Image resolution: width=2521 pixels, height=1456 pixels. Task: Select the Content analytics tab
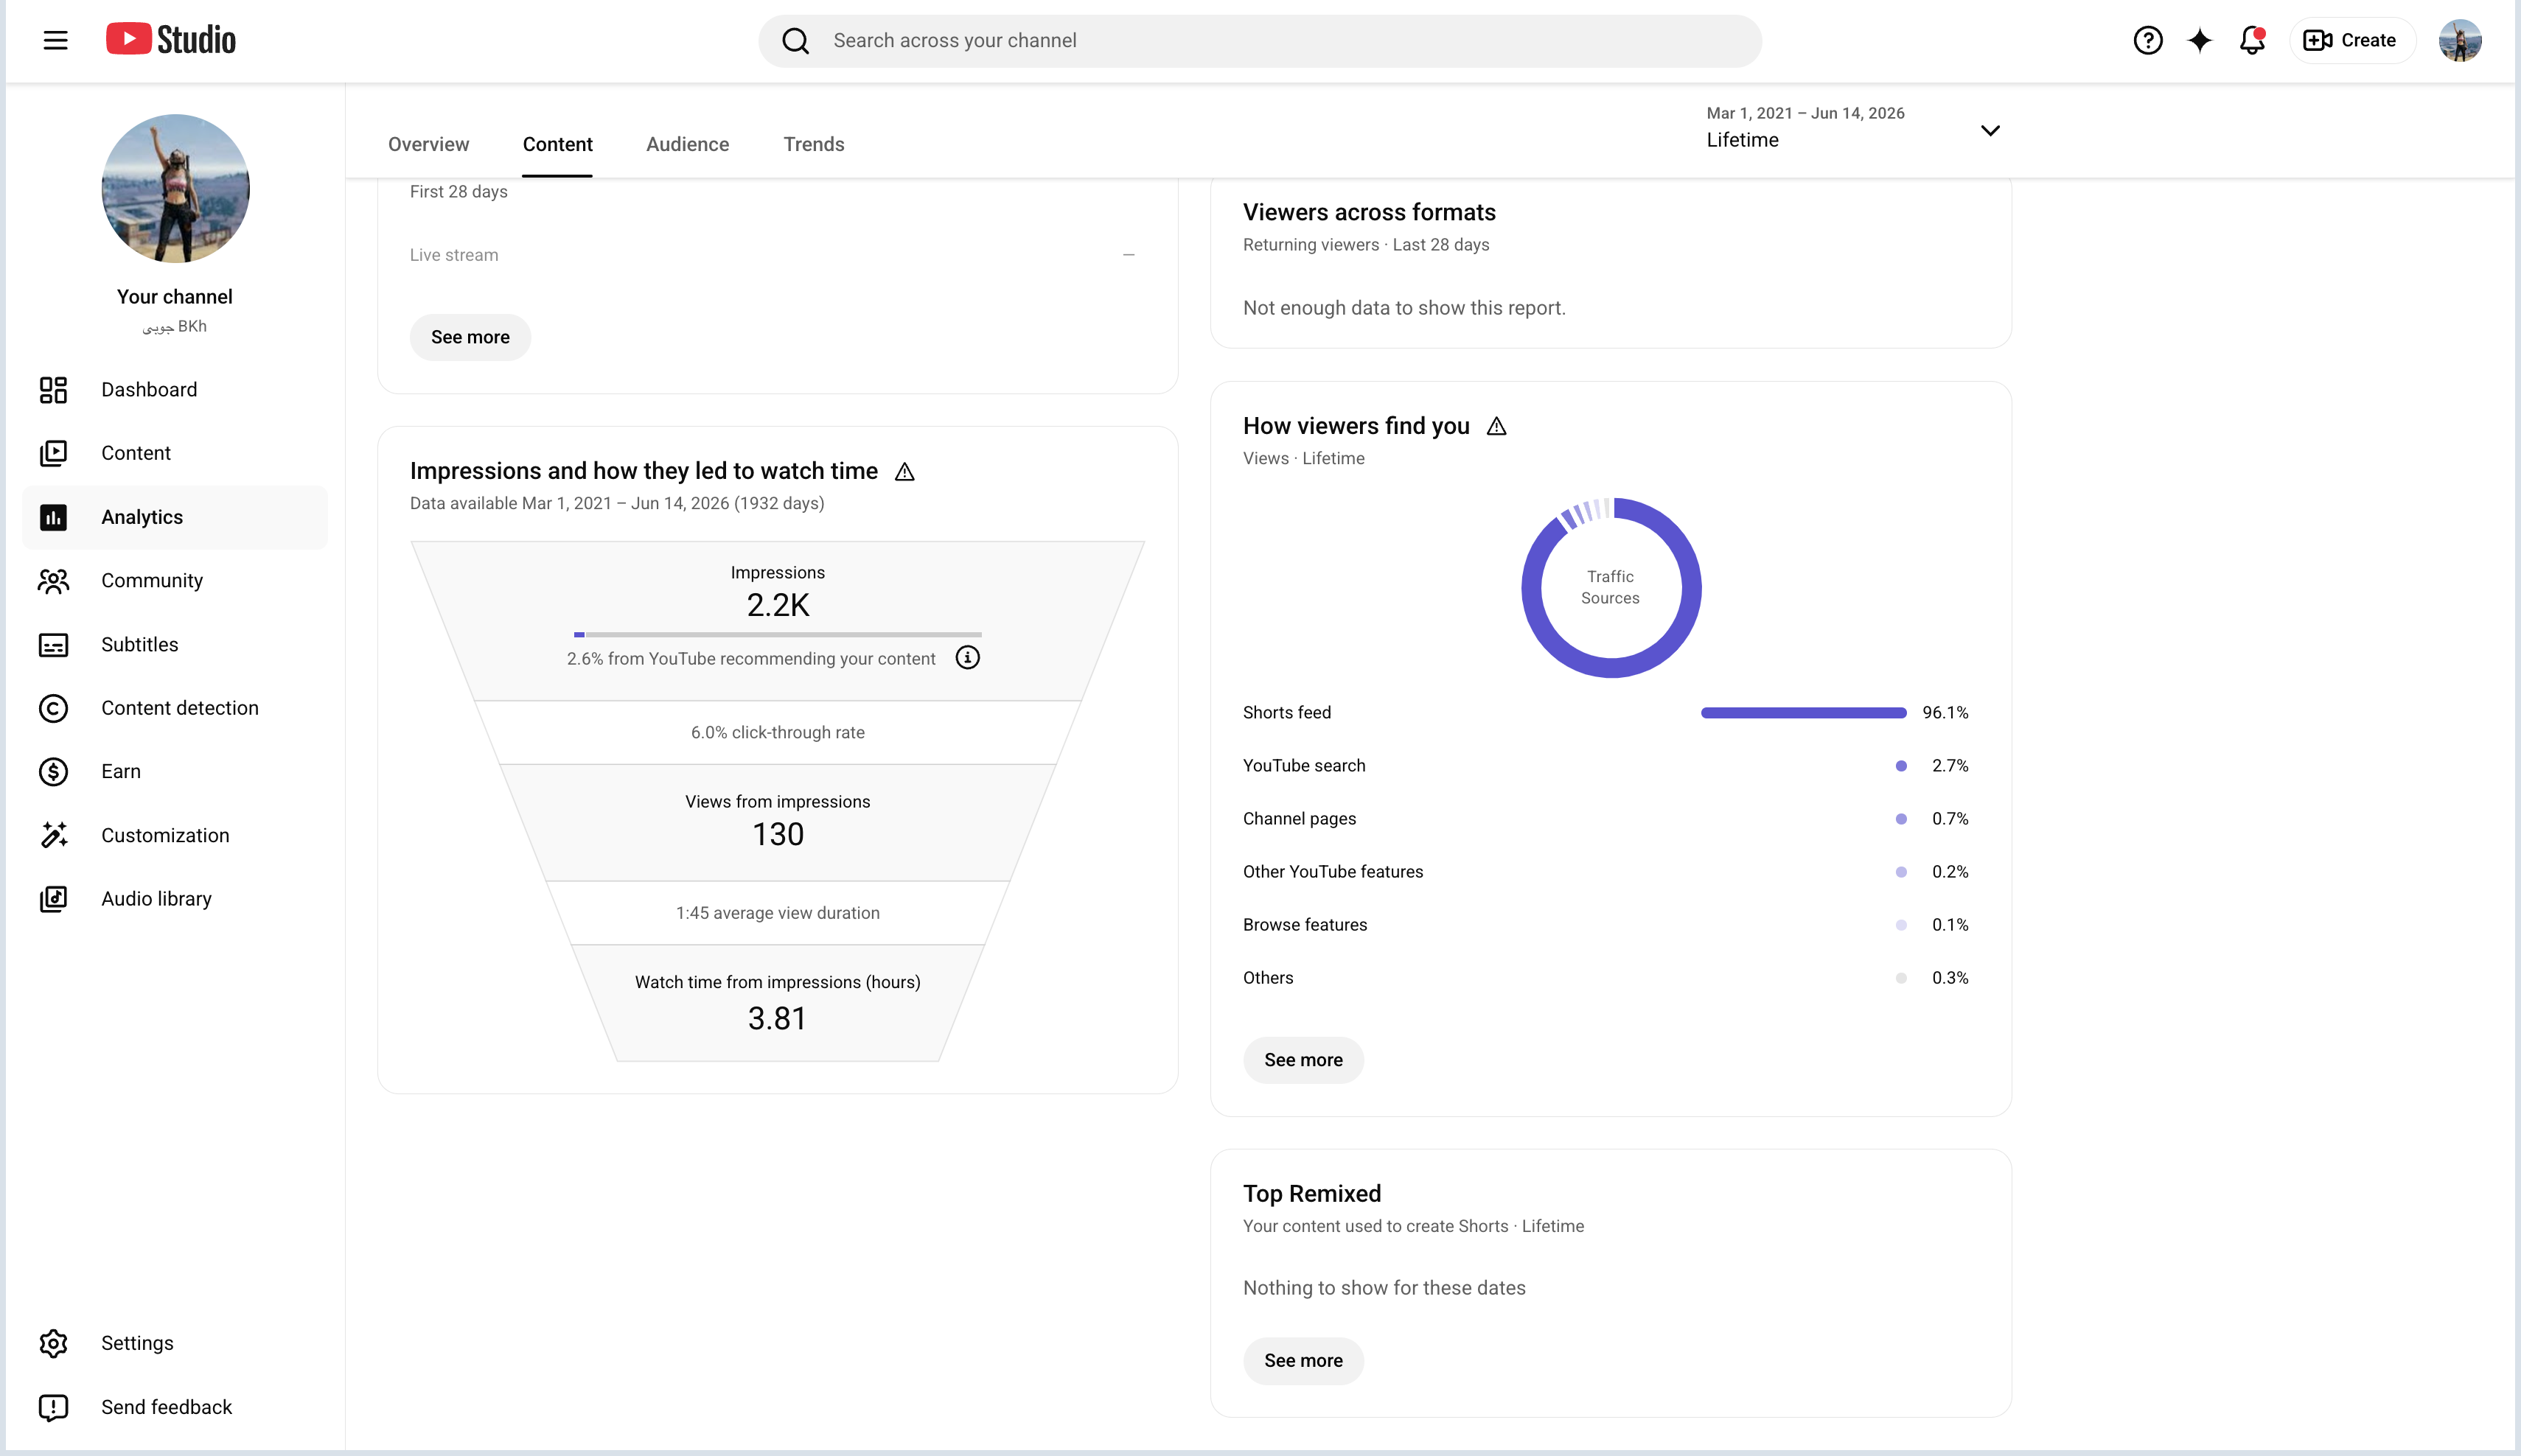(x=557, y=144)
